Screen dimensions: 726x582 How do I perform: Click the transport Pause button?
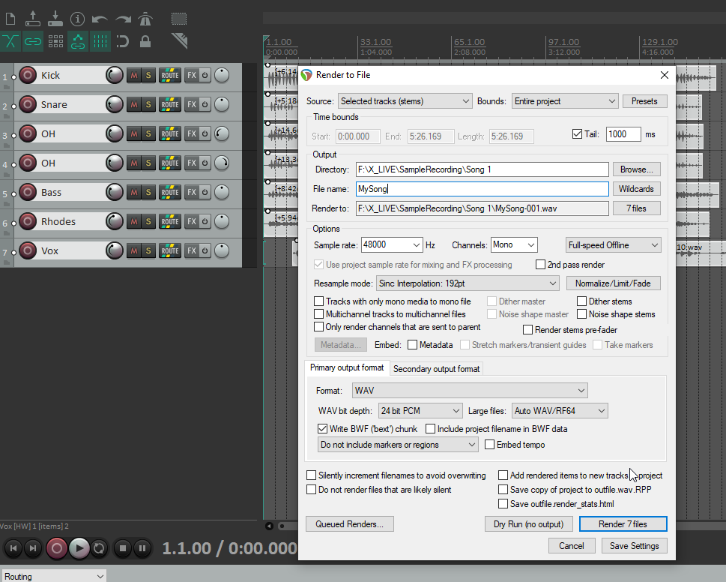142,549
